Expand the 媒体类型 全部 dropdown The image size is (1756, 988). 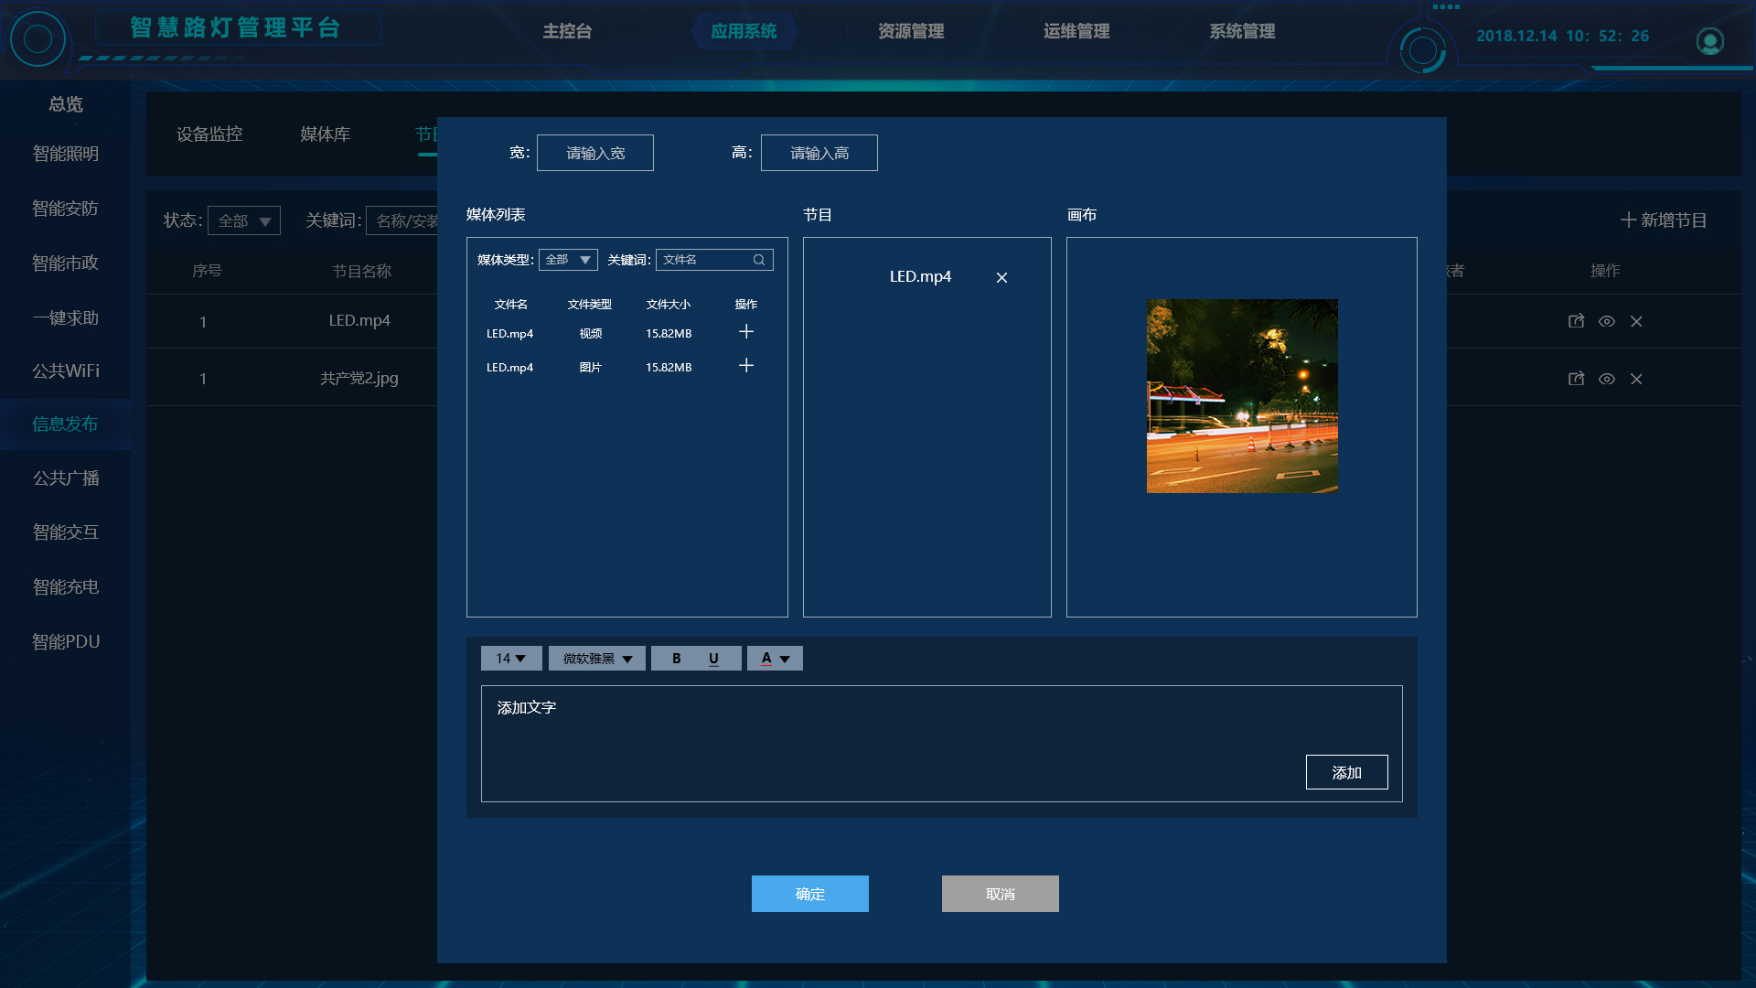coord(568,260)
